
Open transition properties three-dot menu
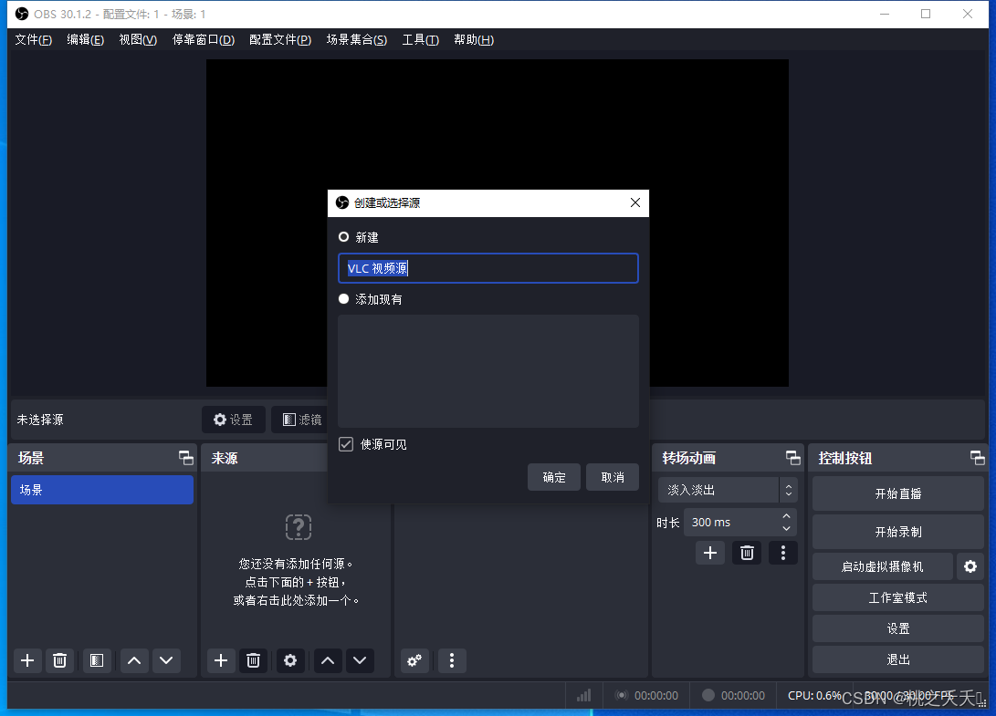coord(783,553)
